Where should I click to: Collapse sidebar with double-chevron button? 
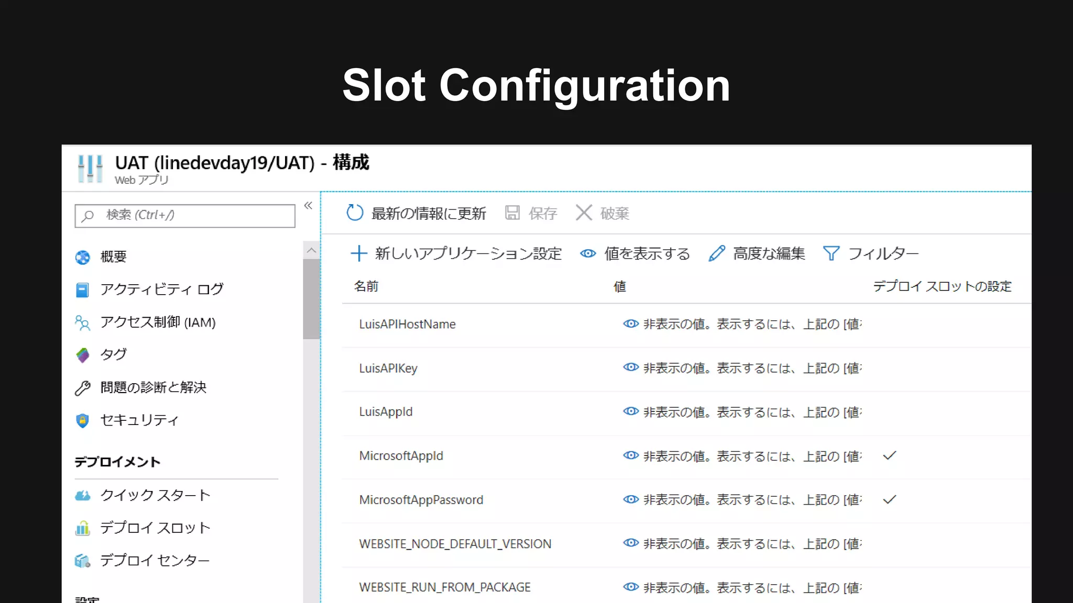[x=308, y=205]
